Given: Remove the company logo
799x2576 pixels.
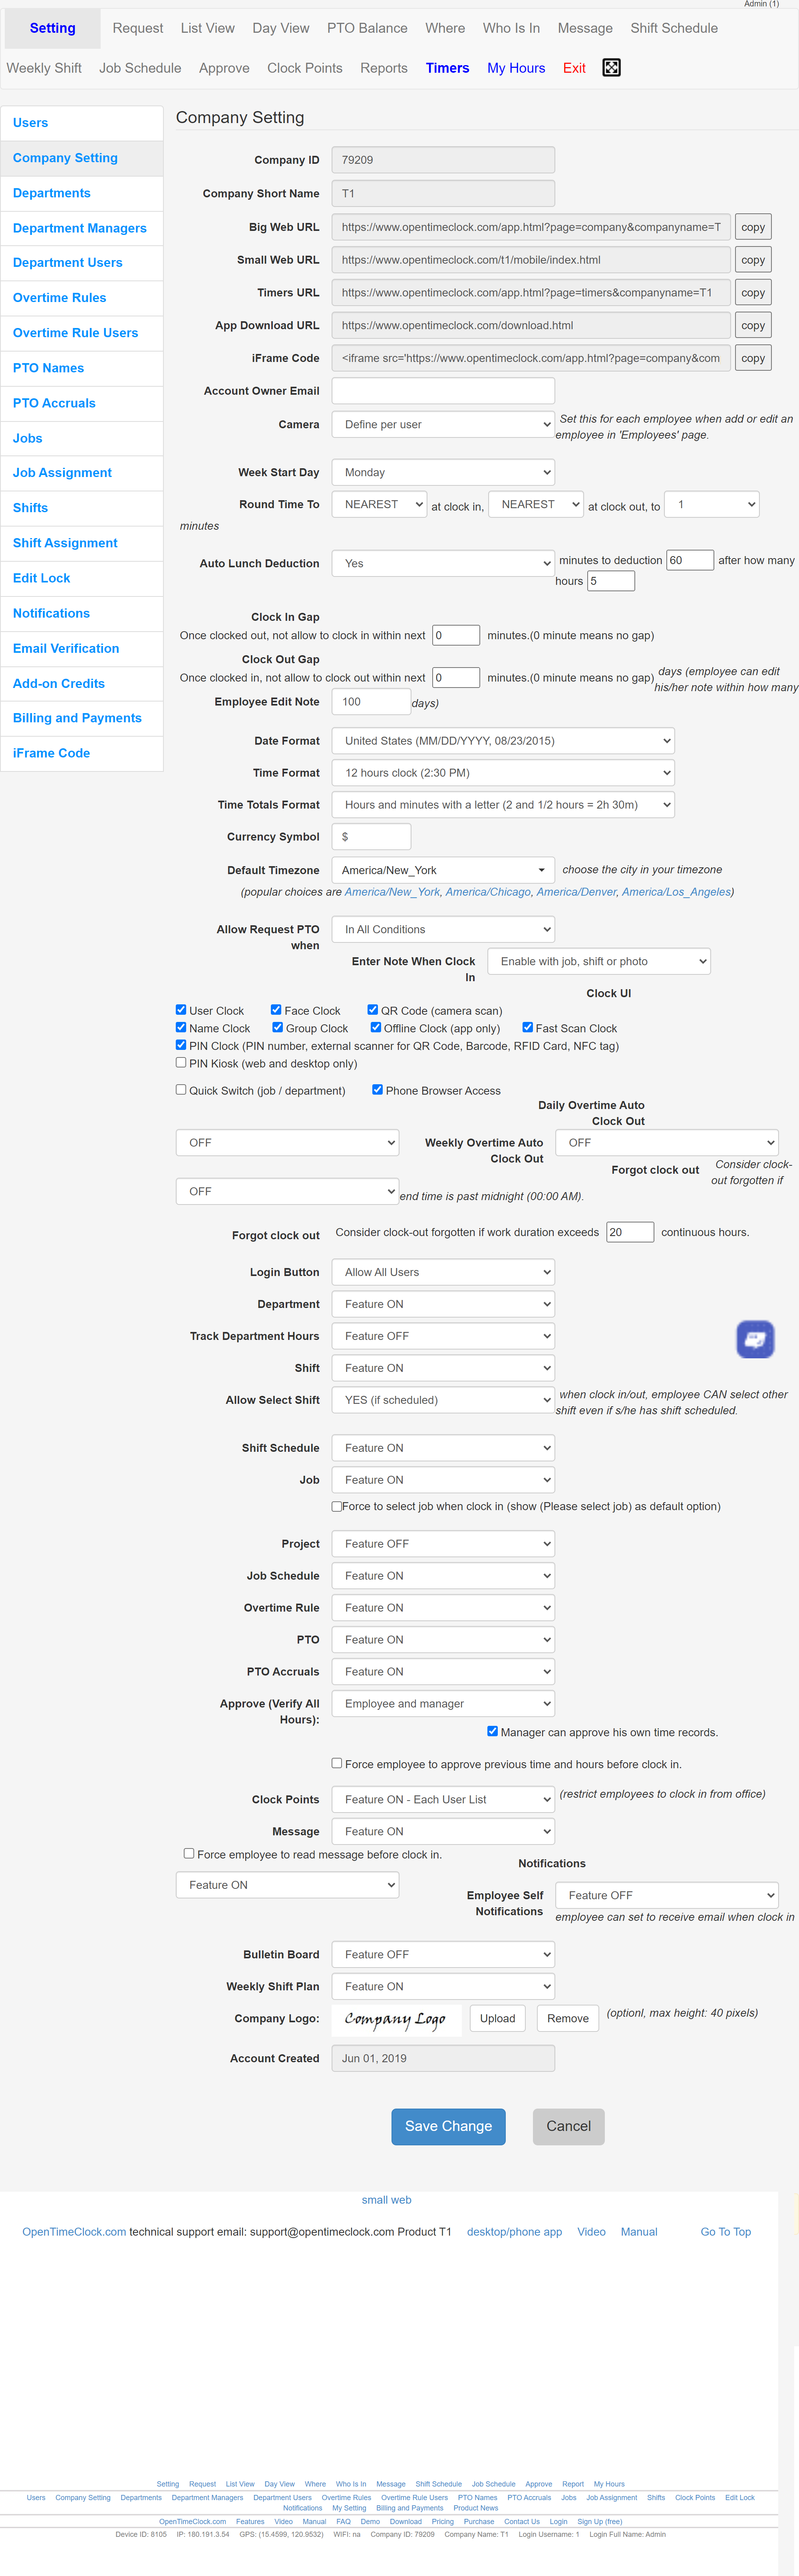Looking at the screenshot, I should coord(568,2018).
